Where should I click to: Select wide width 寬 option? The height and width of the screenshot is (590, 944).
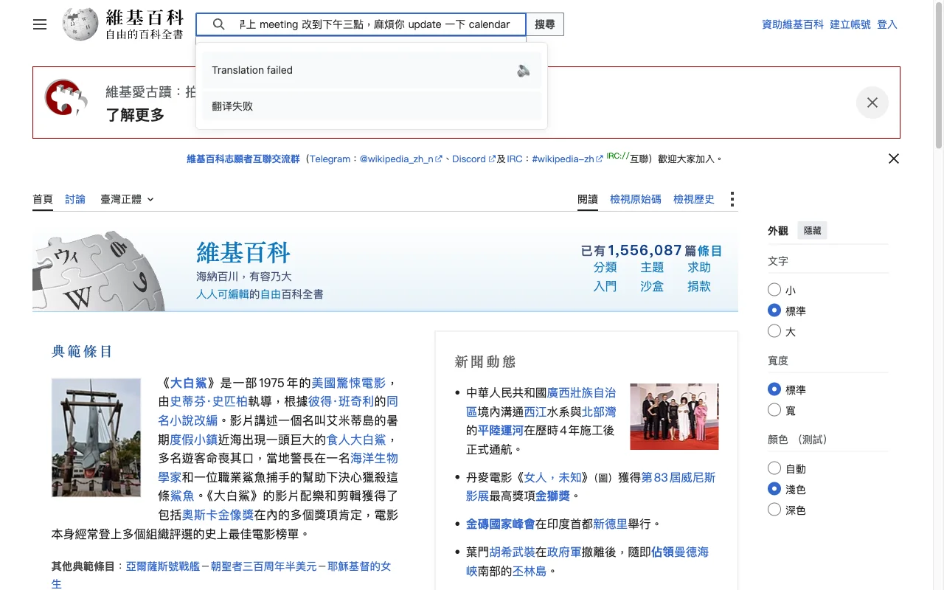click(774, 409)
